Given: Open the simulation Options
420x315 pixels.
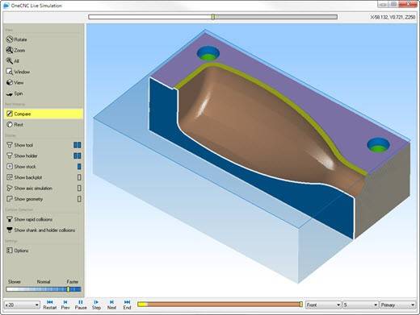Looking at the screenshot, I should tap(17, 251).
